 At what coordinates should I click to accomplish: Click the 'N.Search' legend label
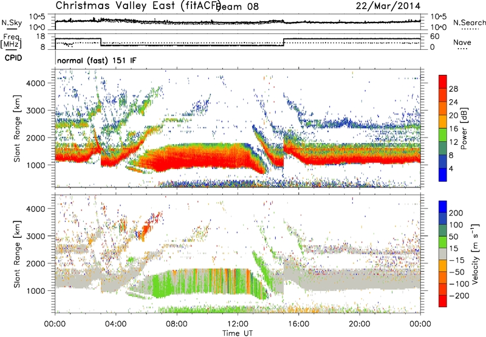click(x=469, y=23)
